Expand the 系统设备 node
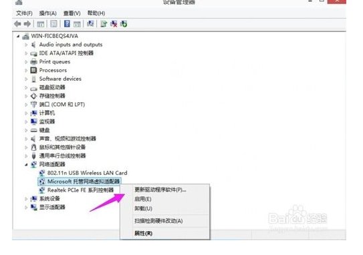Screen dimensions: 363x255 [x=26, y=198]
